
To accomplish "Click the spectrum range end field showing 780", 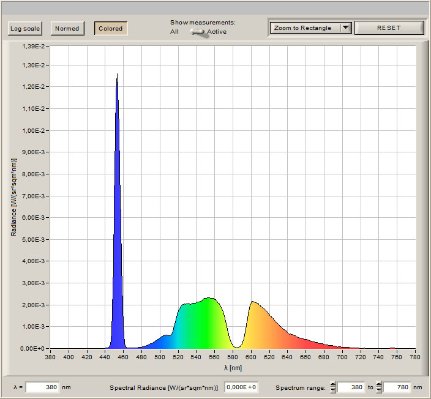I will click(397, 387).
